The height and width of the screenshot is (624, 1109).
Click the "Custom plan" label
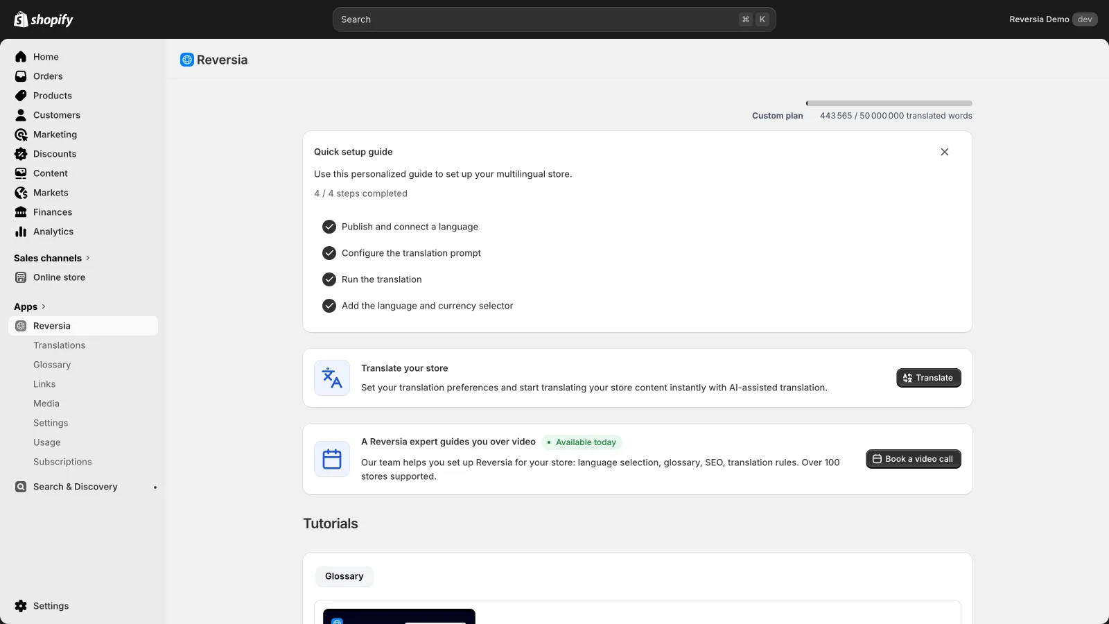[778, 116]
